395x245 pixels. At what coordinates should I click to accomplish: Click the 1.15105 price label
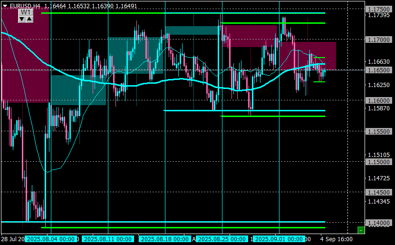coord(379,155)
